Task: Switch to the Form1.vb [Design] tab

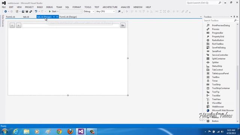Action: [x=68, y=17]
